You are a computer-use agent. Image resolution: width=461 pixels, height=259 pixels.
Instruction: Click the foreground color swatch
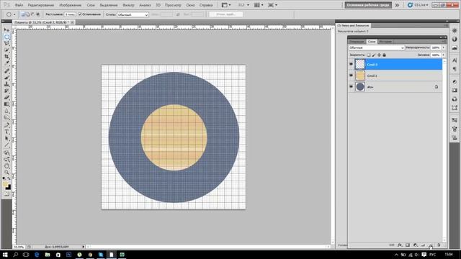tap(5, 184)
